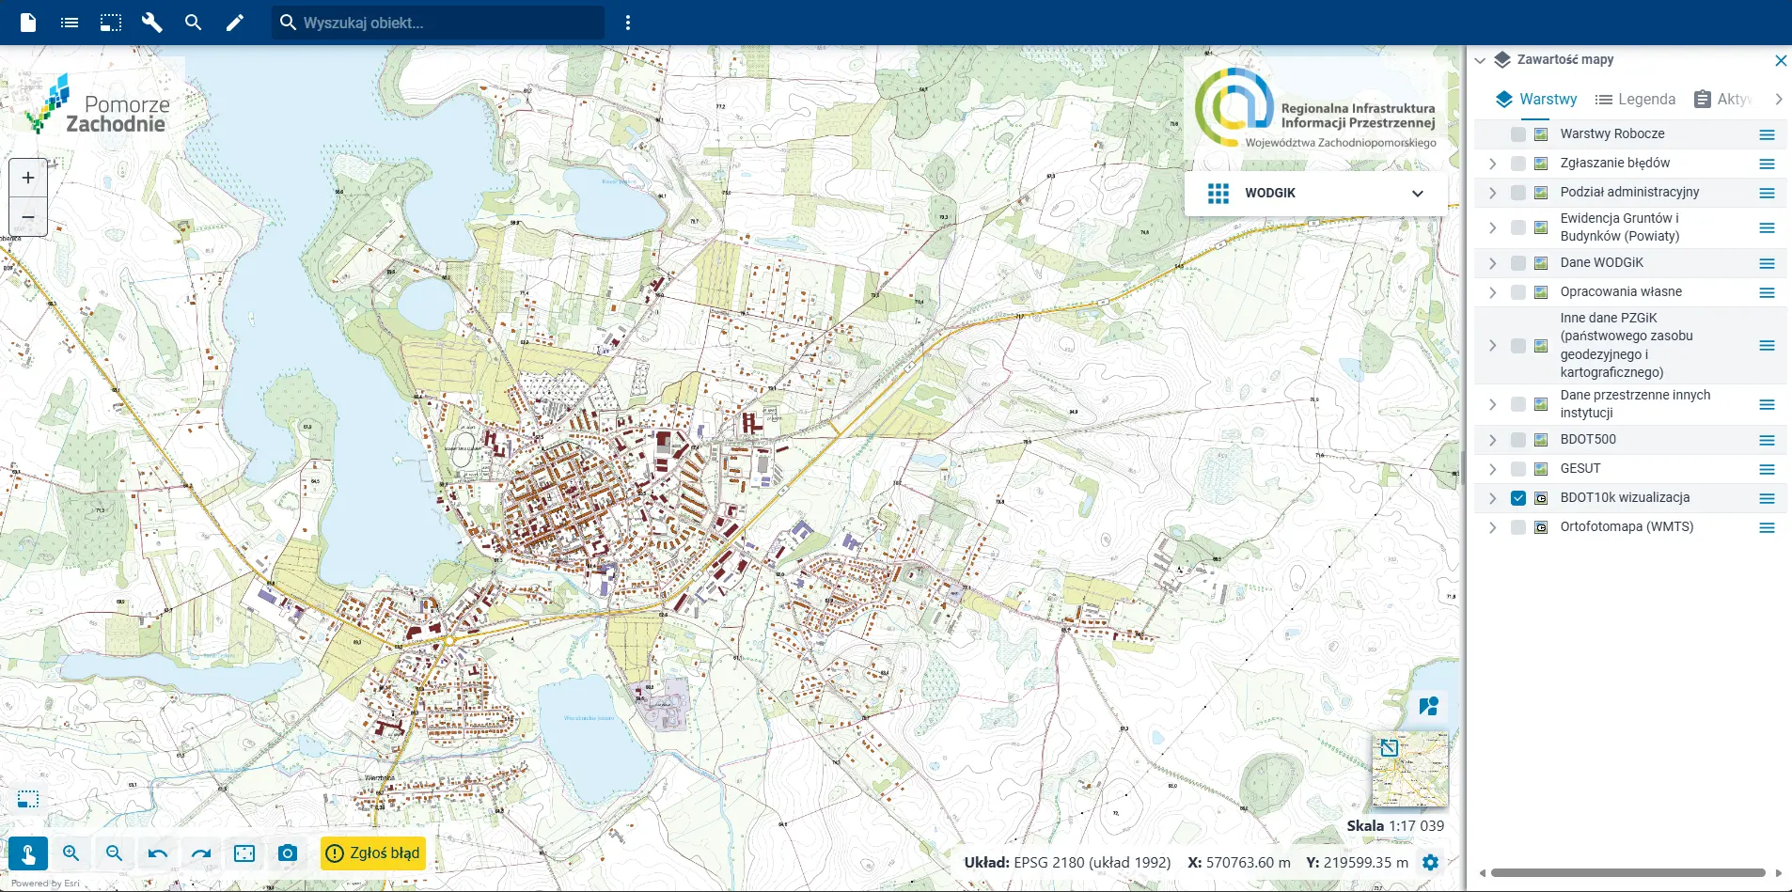Click the full extent view icon
1792x892 pixels.
[x=244, y=853]
